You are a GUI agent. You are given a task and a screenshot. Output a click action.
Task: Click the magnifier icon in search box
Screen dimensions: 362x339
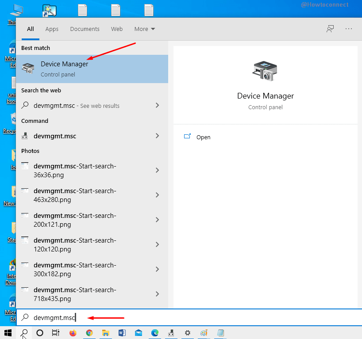25,317
